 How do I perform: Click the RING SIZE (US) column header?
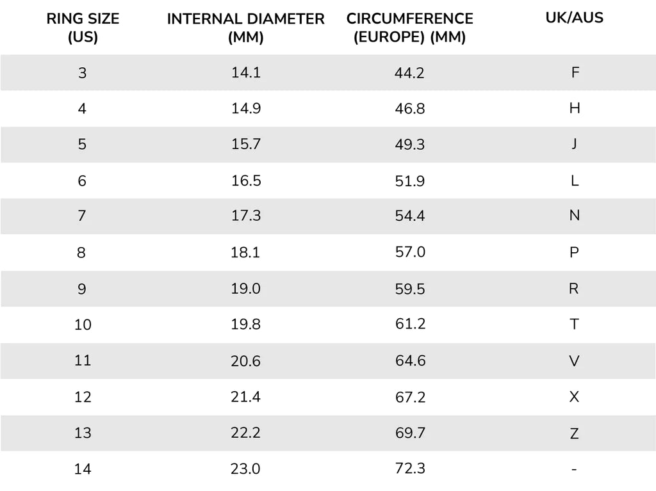pos(83,28)
